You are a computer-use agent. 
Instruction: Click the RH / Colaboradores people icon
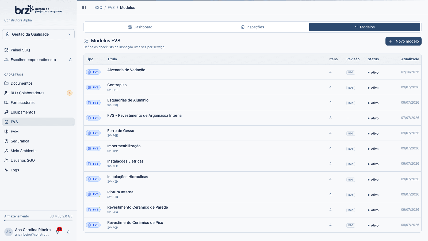6,93
